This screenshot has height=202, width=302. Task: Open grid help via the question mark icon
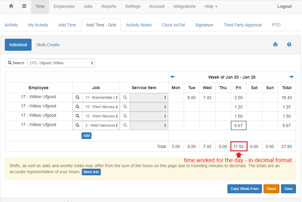(x=289, y=44)
